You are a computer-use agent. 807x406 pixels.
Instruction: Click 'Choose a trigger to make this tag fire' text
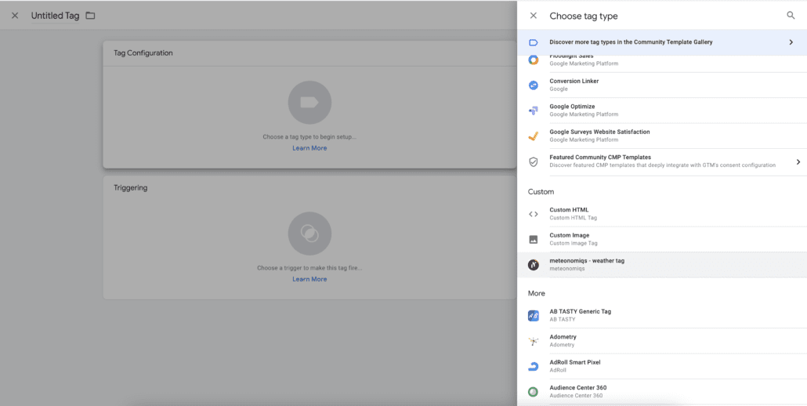coord(309,268)
